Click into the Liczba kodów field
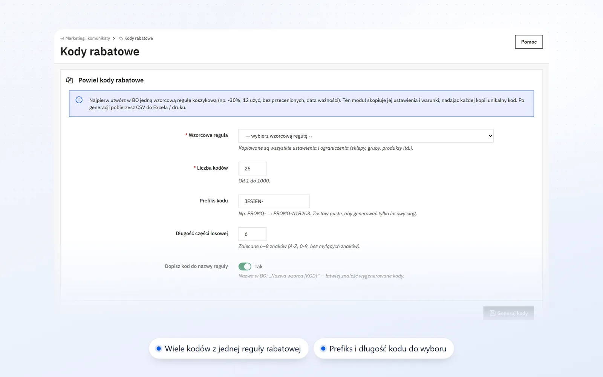The width and height of the screenshot is (603, 377). pyautogui.click(x=253, y=169)
